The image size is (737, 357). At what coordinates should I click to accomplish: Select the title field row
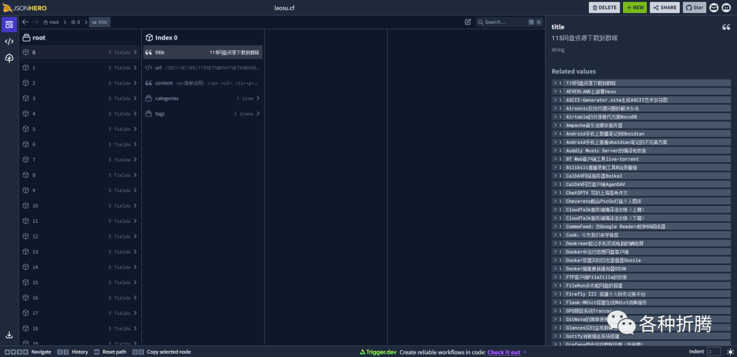tap(203, 52)
